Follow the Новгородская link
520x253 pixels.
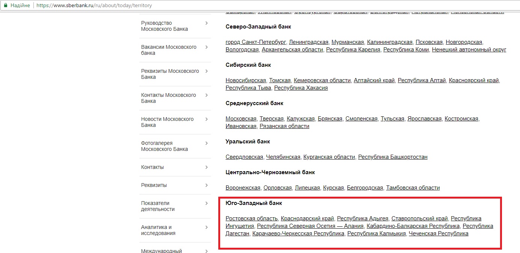pos(464,42)
